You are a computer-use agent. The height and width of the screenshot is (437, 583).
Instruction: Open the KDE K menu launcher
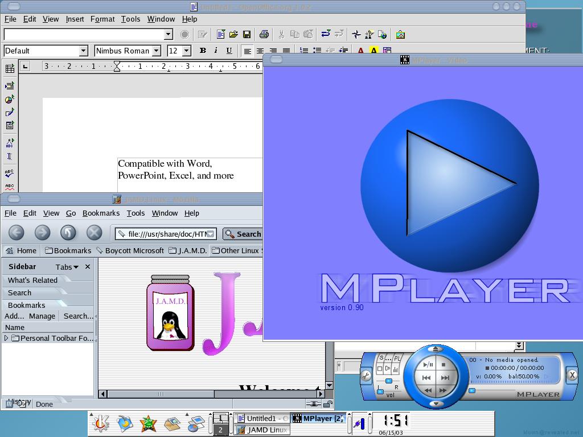pyautogui.click(x=101, y=423)
